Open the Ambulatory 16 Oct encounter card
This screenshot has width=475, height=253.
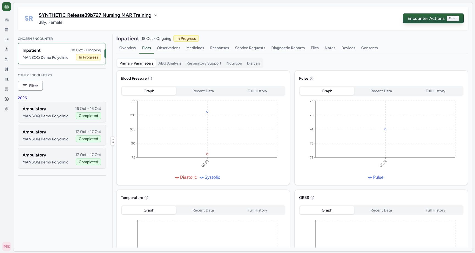coord(62,112)
